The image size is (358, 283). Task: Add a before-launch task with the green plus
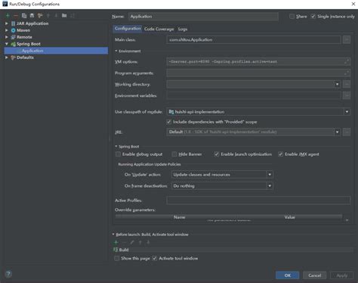click(x=116, y=242)
